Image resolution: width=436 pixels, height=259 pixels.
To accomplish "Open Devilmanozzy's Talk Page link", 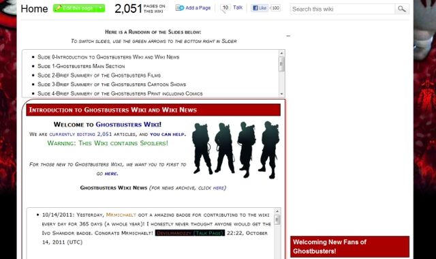I will click(208, 233).
